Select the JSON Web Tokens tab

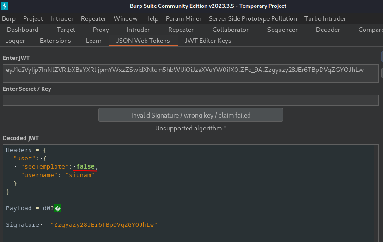[143, 41]
